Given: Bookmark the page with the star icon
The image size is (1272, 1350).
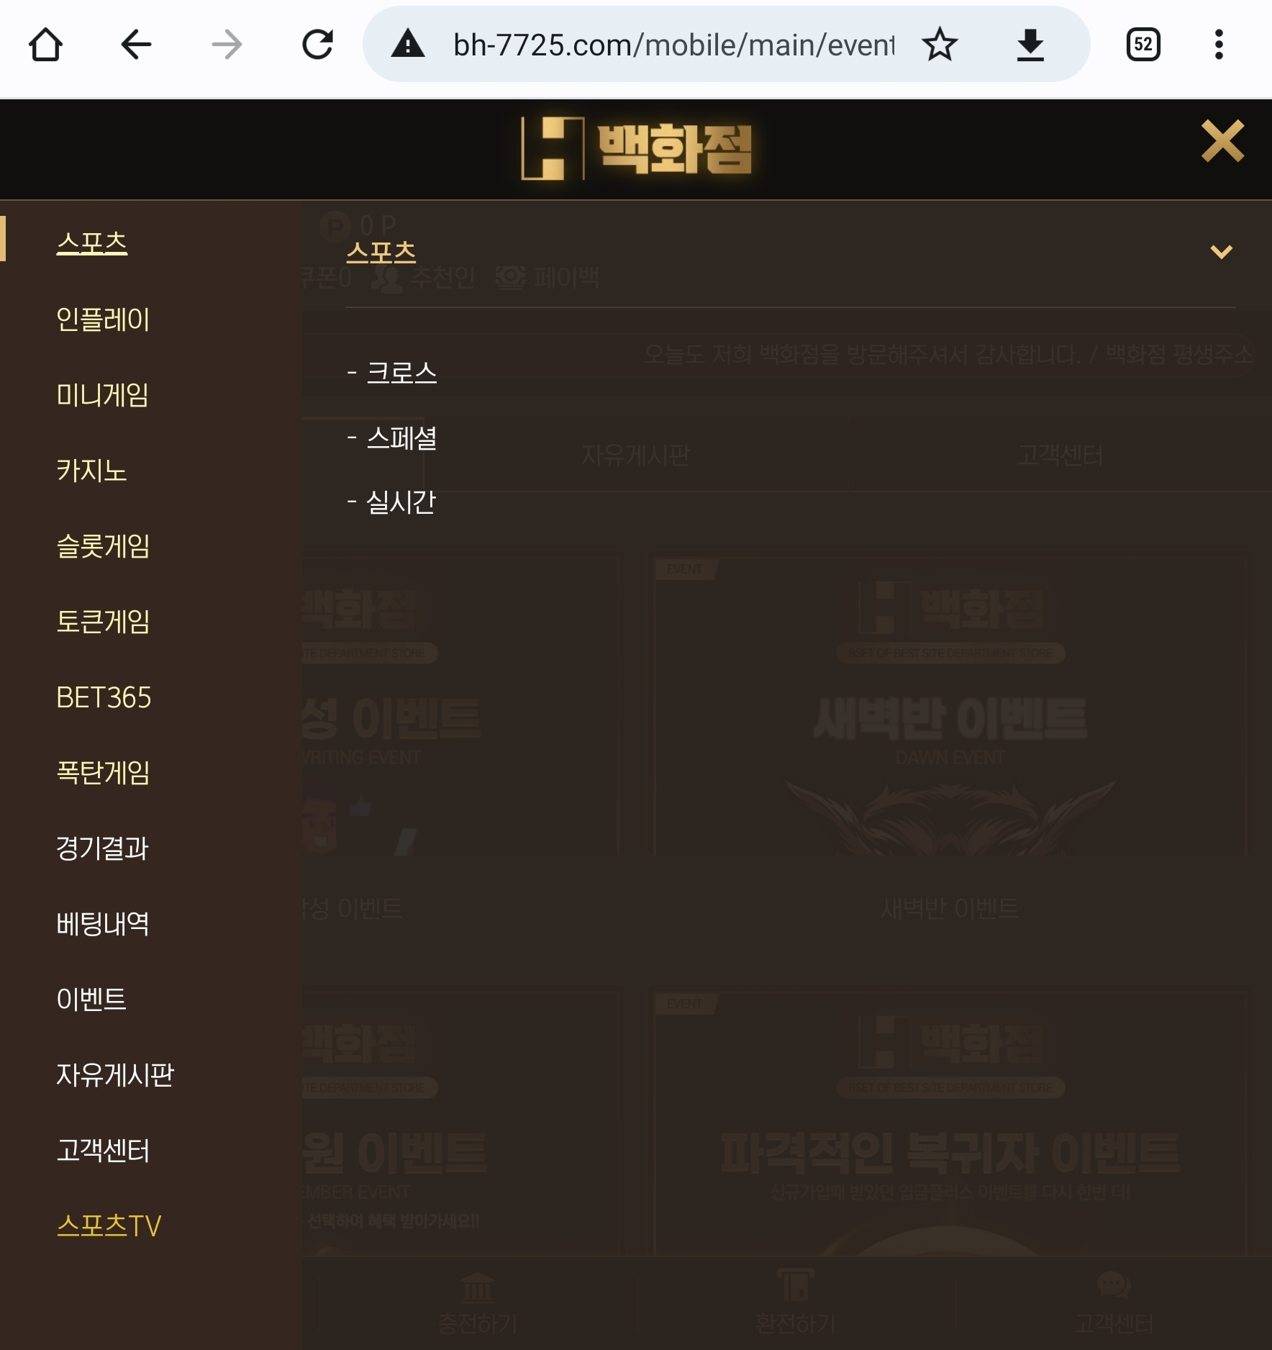Looking at the screenshot, I should pos(940,45).
